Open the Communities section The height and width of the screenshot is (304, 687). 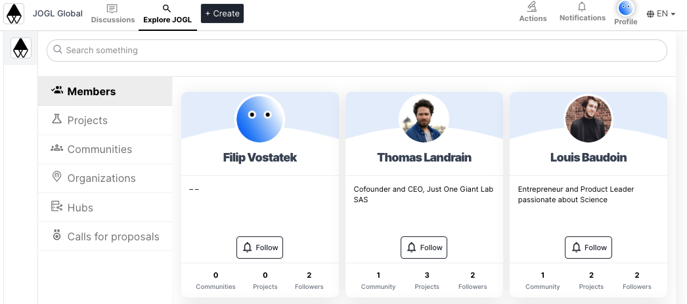pyautogui.click(x=105, y=149)
